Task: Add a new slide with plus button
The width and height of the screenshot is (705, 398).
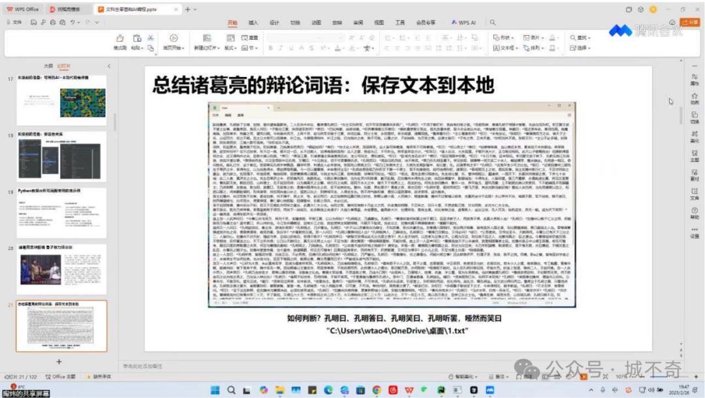Action: [59, 361]
